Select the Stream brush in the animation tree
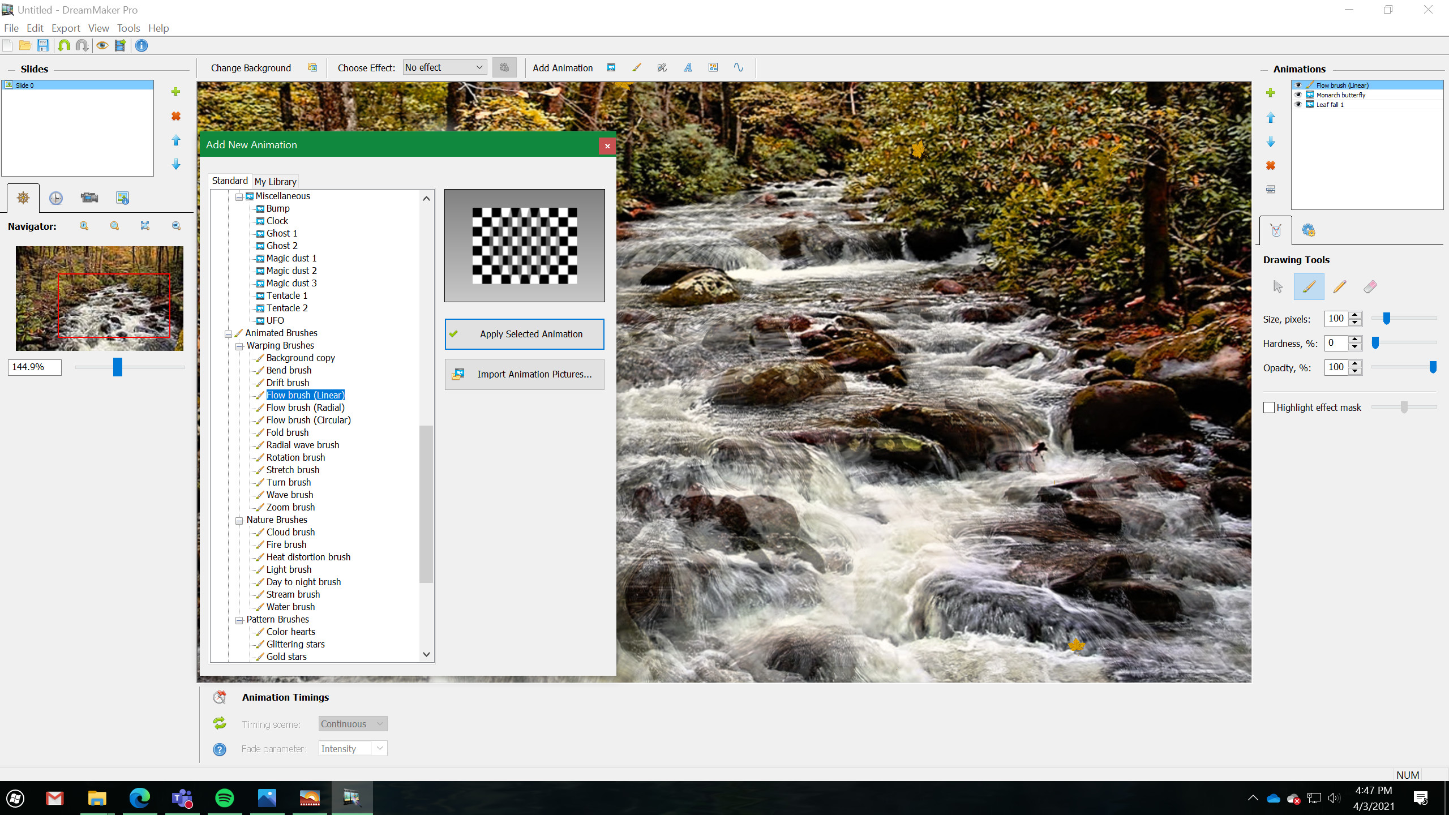 coord(292,594)
